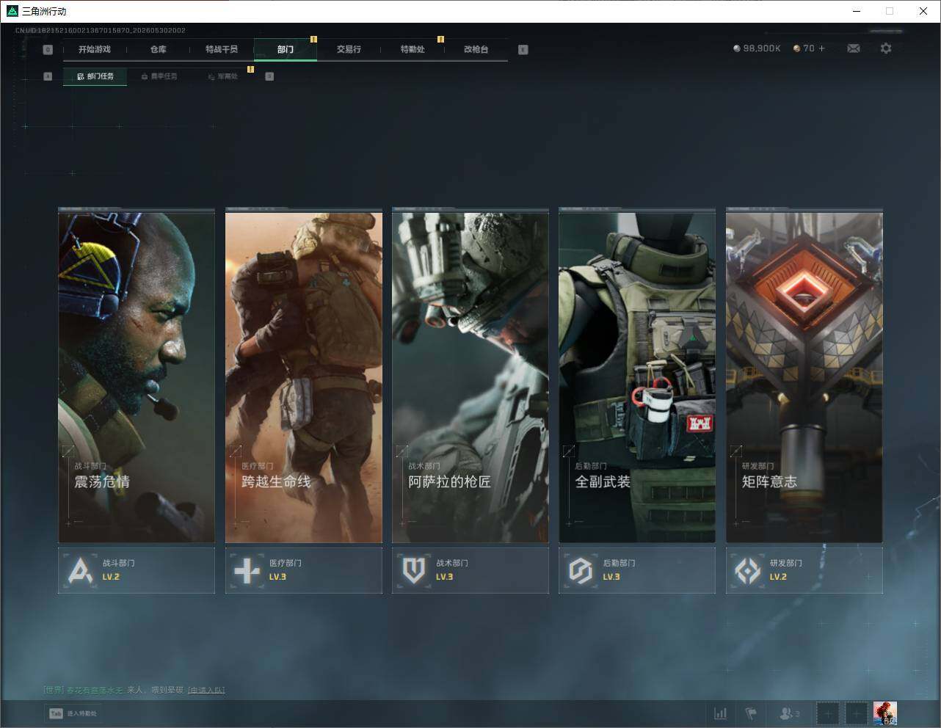Open the 改枪台 tab

click(476, 49)
